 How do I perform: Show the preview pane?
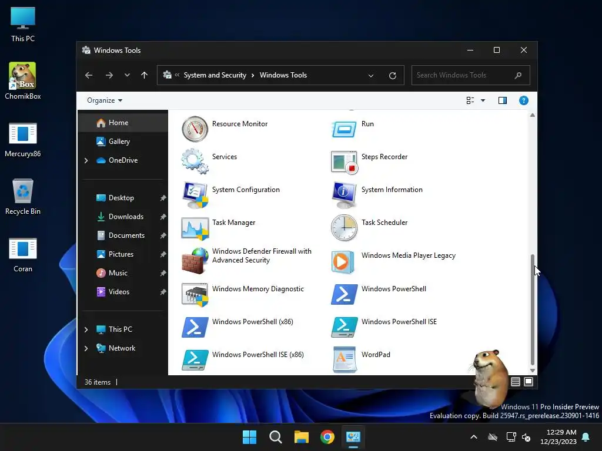pyautogui.click(x=502, y=100)
